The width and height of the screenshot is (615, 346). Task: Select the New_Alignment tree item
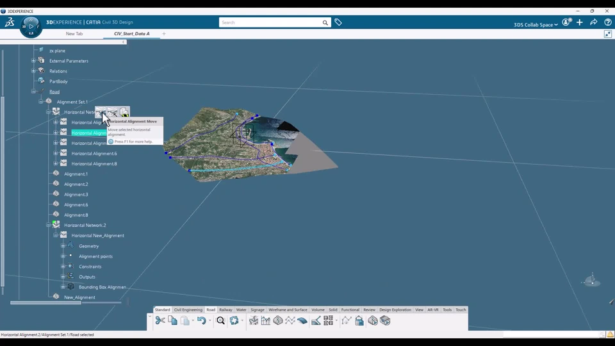(x=79, y=297)
